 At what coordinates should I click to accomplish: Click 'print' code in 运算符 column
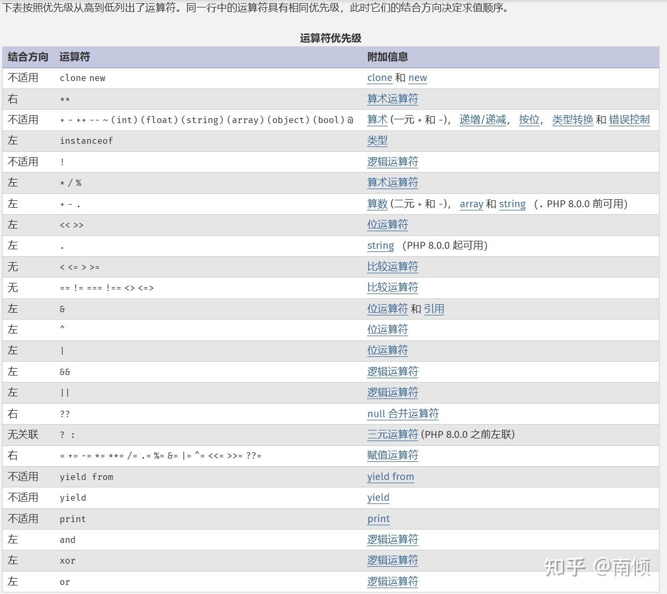(73, 519)
